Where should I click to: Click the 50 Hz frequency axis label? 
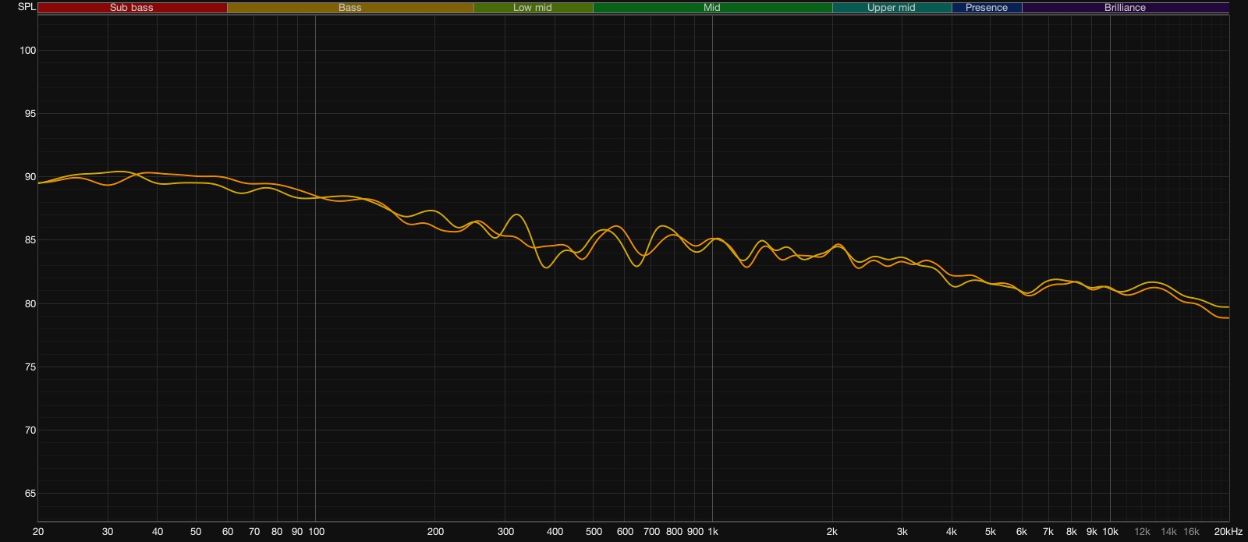coord(196,532)
